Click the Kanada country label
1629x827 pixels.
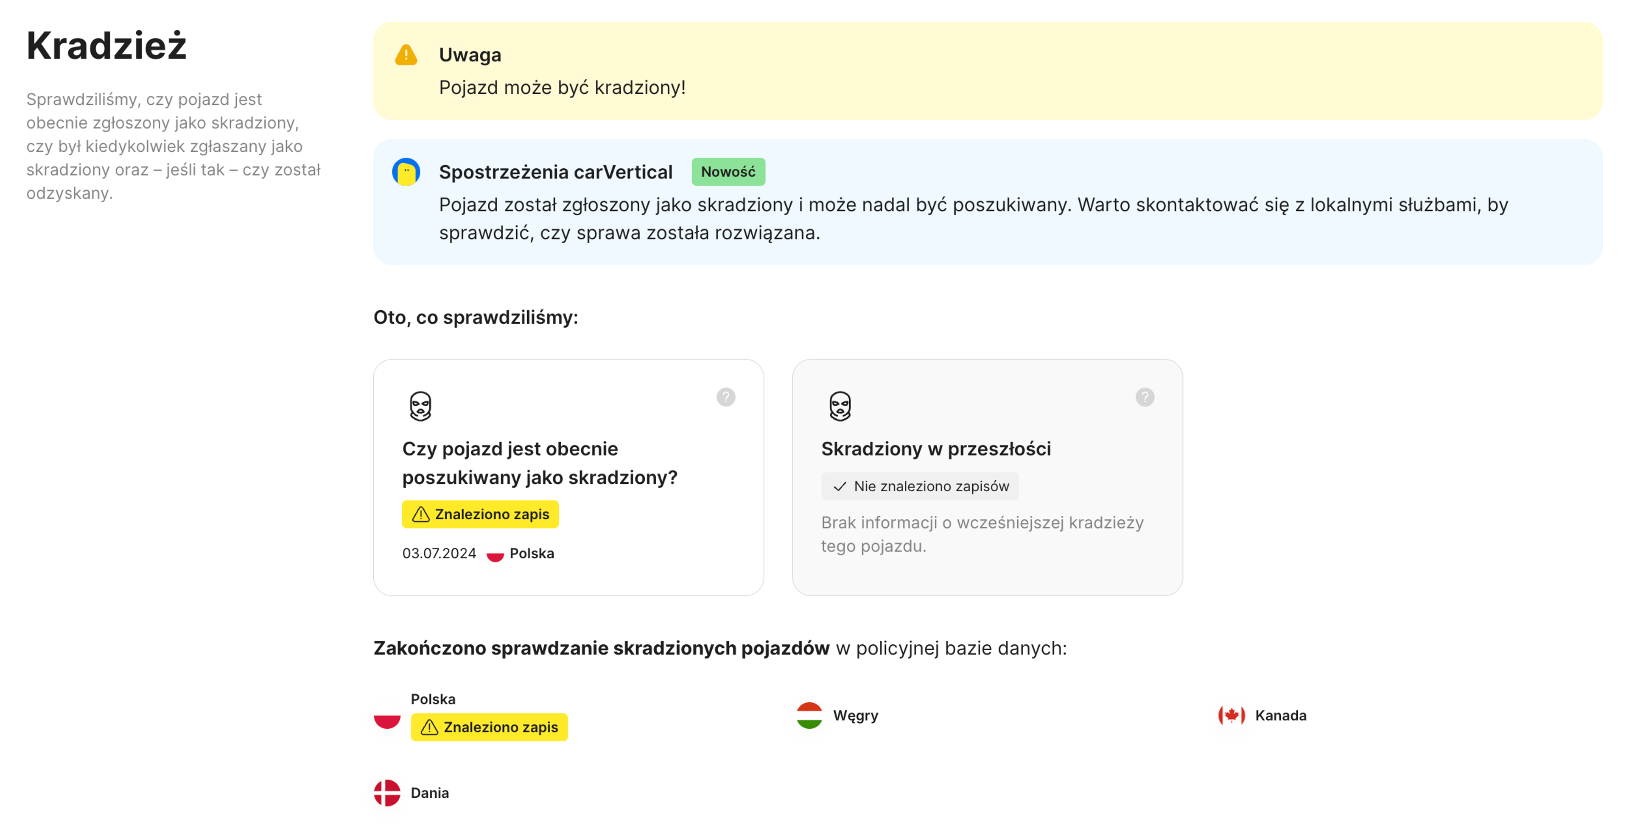1281,715
